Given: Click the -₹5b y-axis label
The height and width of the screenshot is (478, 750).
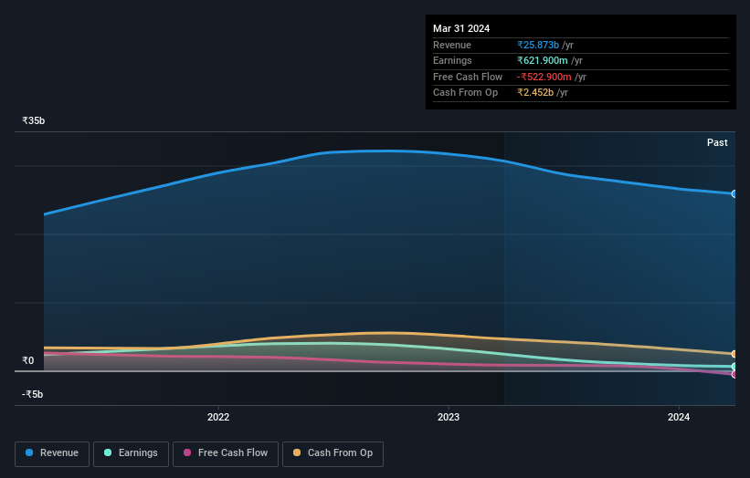Looking at the screenshot, I should (32, 394).
